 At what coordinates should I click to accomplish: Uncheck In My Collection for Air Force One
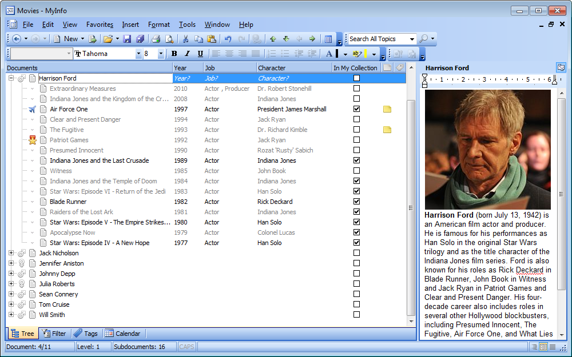click(x=357, y=109)
